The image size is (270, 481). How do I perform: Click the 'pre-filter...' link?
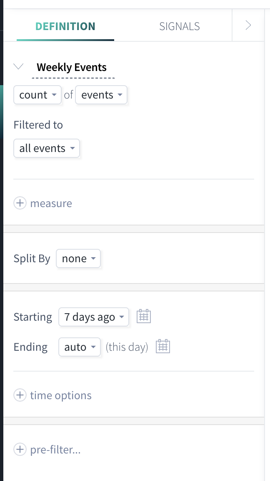point(55,450)
